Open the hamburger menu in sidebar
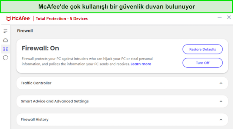 (5, 31)
